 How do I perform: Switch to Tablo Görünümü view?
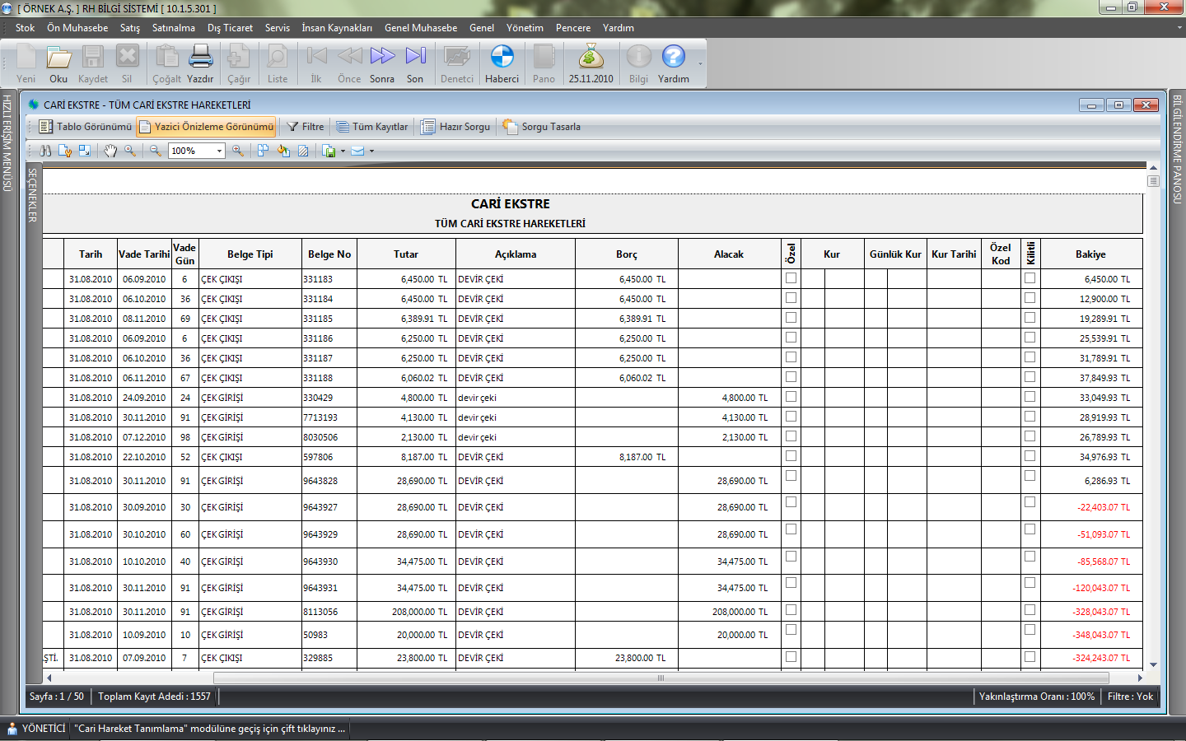pos(85,127)
